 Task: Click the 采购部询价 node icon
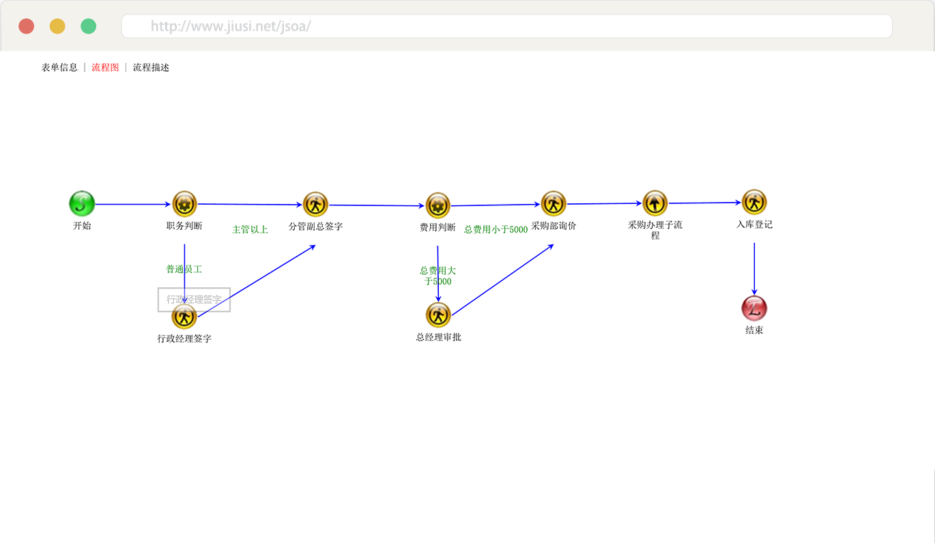(x=553, y=203)
